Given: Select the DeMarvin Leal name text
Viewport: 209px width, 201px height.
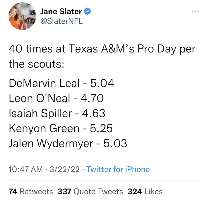Looking at the screenshot, I should [44, 83].
